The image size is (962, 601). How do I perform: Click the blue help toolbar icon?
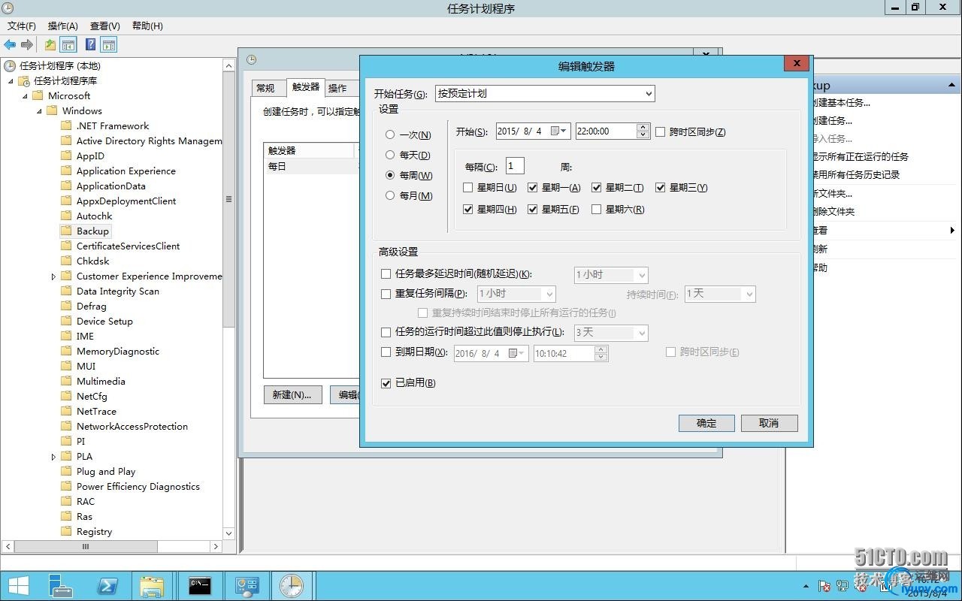coord(91,45)
